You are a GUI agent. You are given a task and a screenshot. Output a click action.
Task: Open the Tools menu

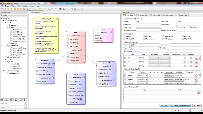[x=32, y=6]
